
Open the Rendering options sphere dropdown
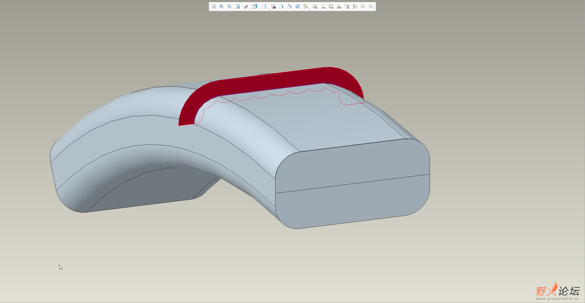coord(246,7)
